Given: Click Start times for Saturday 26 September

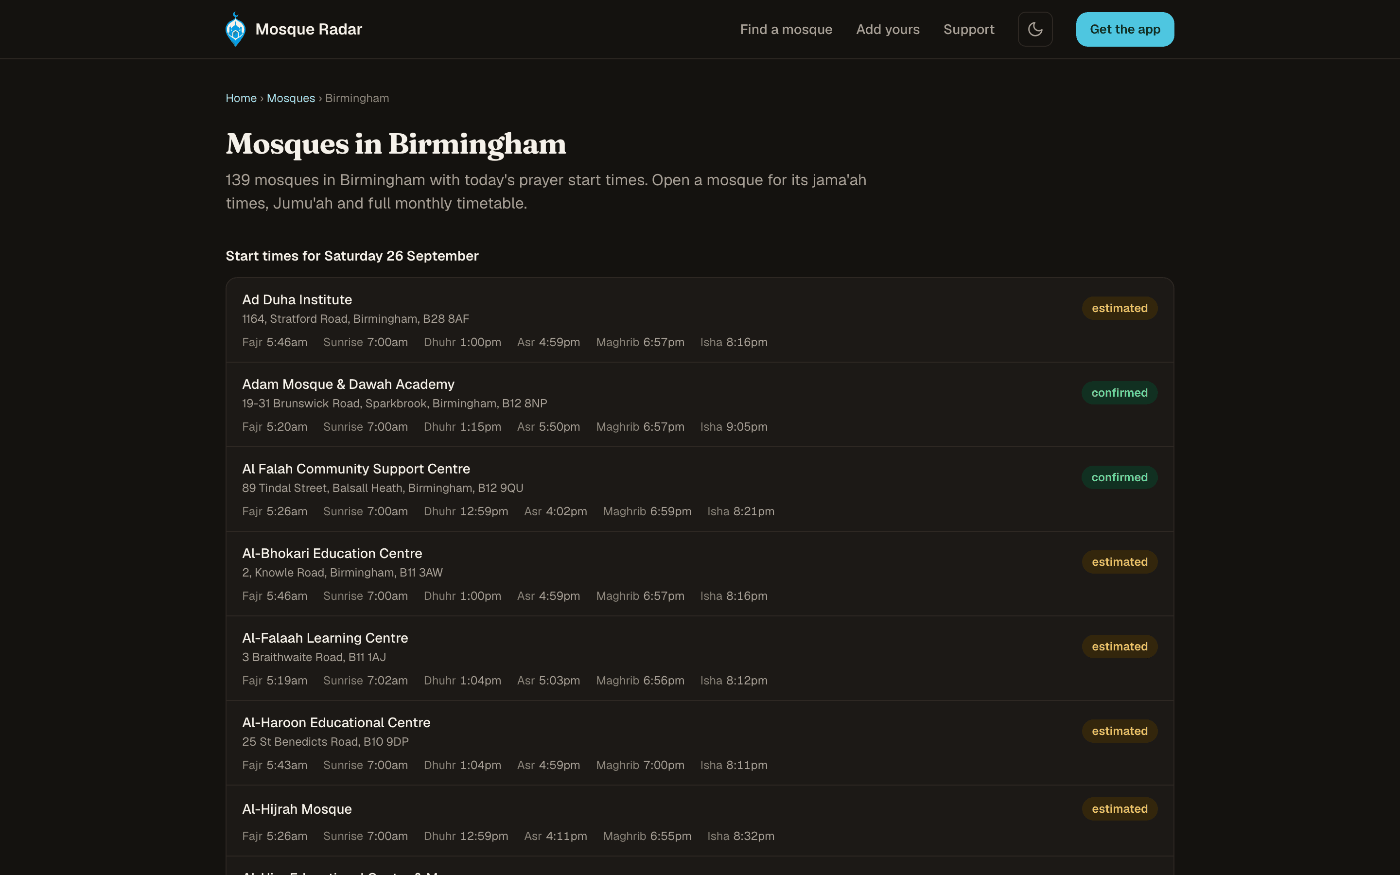Looking at the screenshot, I should coord(352,256).
